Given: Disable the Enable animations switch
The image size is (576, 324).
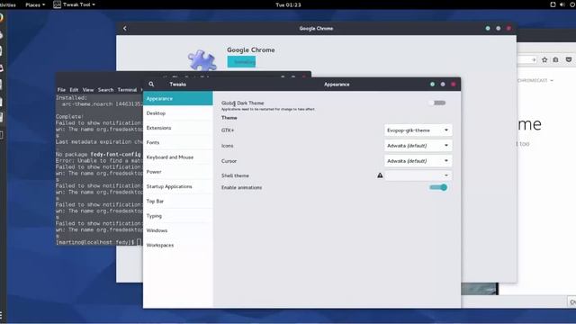Looking at the screenshot, I should (x=438, y=187).
